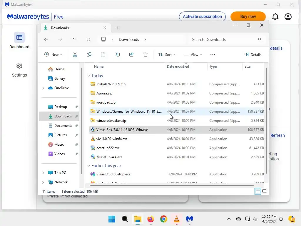Switch to details list view icon in status bar
Viewport: 301px width, 226px height.
coord(258,191)
